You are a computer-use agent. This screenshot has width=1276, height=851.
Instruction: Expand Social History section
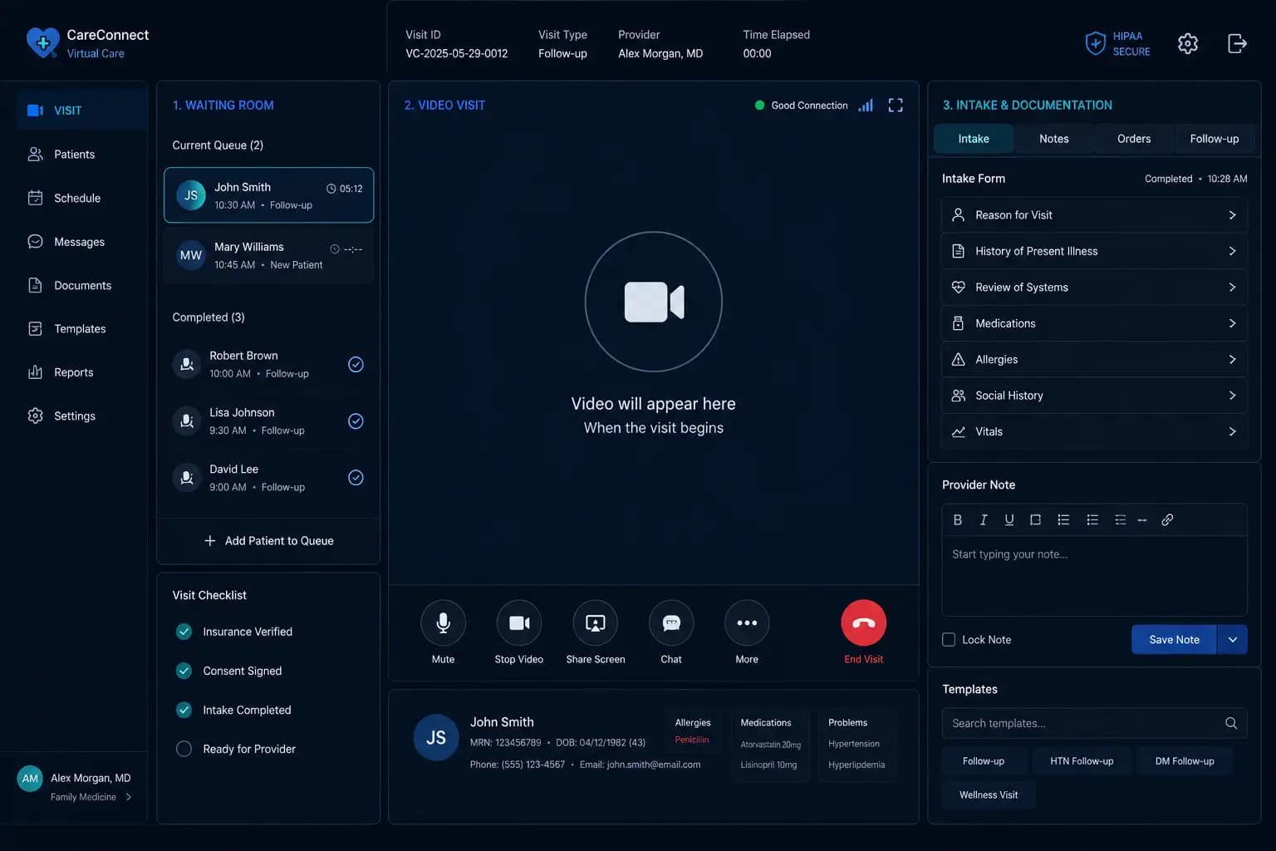(x=1094, y=396)
